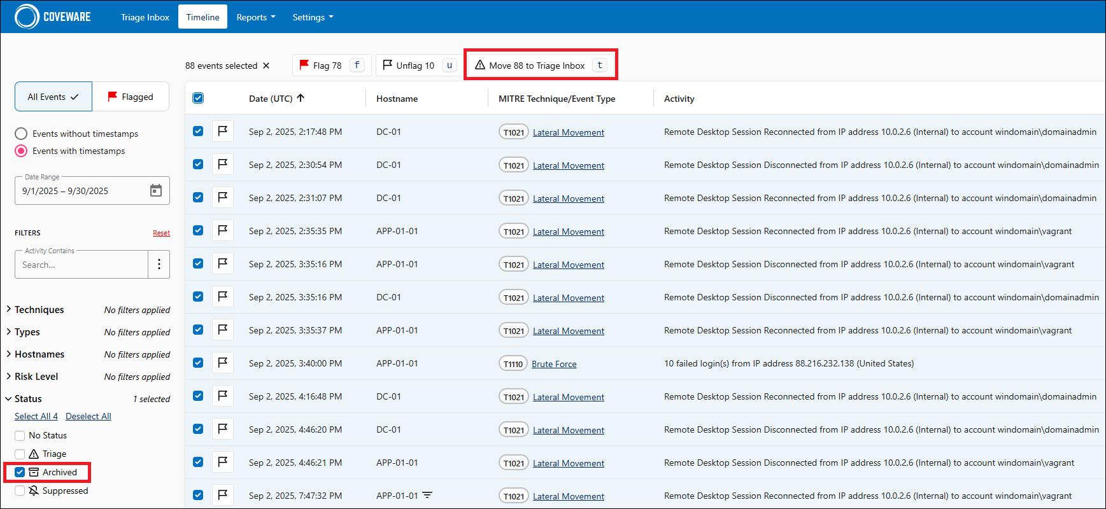Select Events with timestamps radio
The height and width of the screenshot is (509, 1106).
(21, 151)
